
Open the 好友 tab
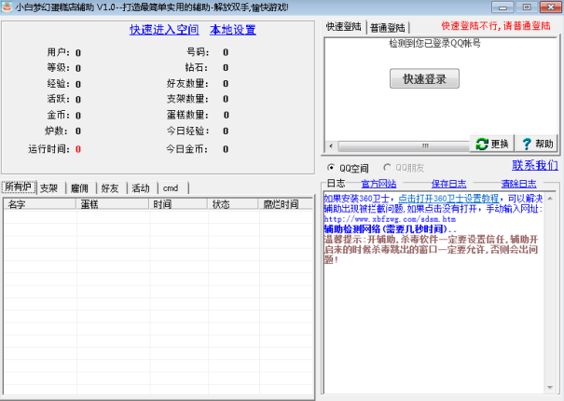110,188
